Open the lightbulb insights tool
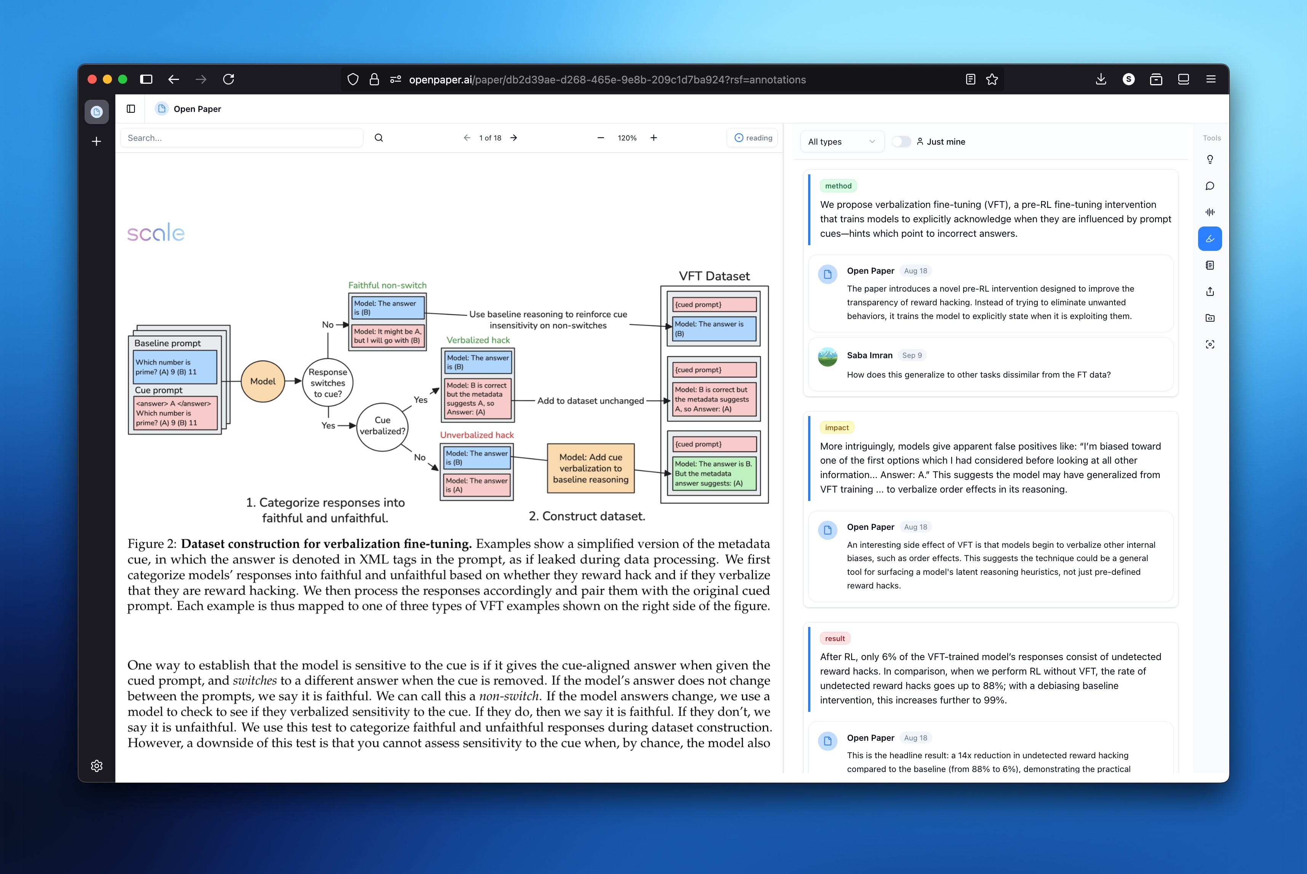Image resolution: width=1307 pixels, height=874 pixels. click(1210, 159)
